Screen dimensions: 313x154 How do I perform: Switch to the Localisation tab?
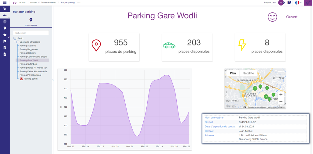tap(31, 22)
